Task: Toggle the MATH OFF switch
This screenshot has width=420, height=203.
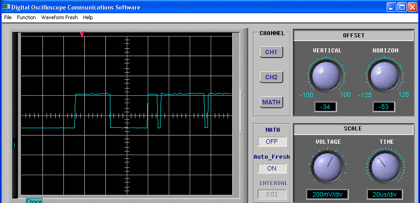Action: click(272, 142)
